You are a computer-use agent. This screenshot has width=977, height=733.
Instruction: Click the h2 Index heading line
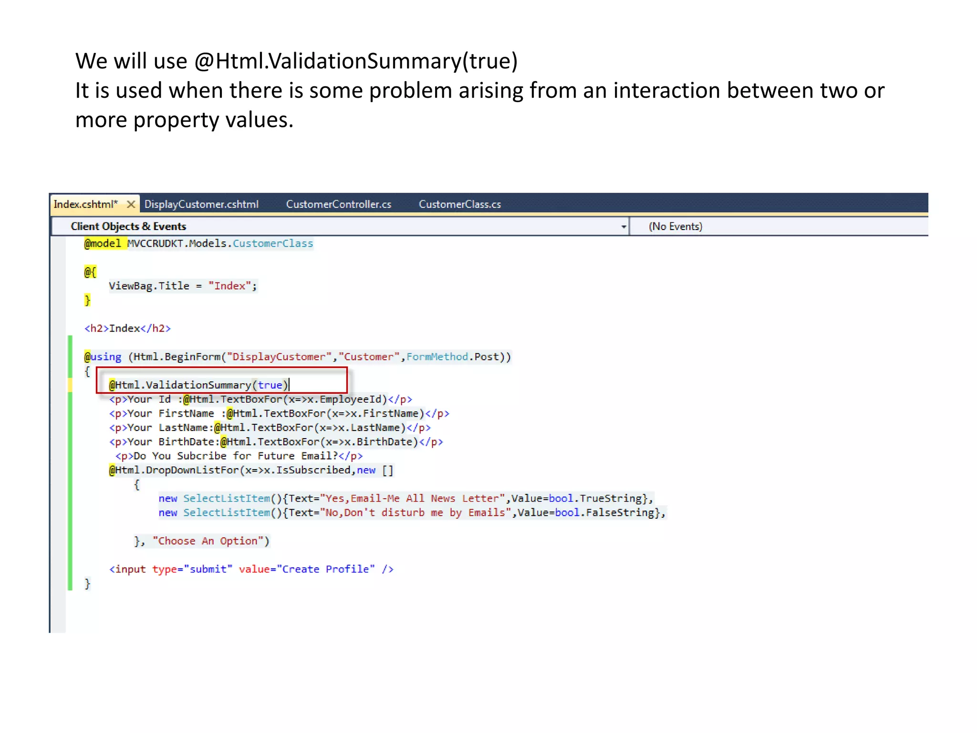coord(127,328)
